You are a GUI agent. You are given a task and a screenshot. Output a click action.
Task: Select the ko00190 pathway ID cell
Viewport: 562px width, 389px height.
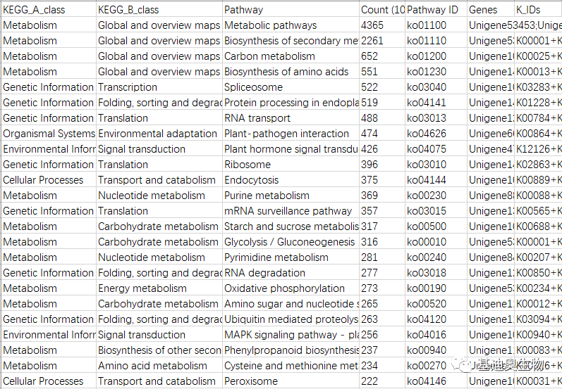436,288
